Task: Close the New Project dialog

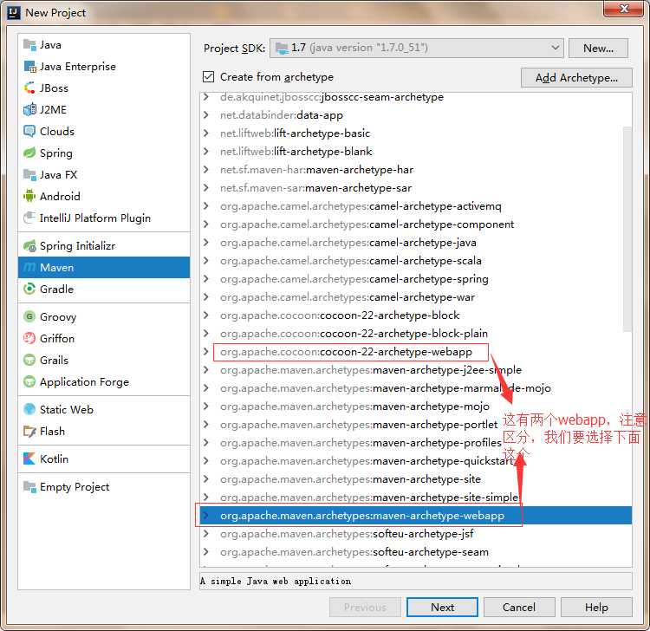Action: pos(623,9)
